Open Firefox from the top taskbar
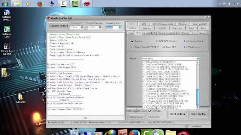The width and height of the screenshot is (241, 135). [40, 4]
